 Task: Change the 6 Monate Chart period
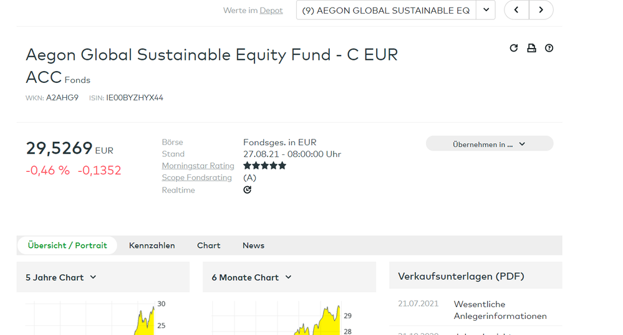click(x=252, y=277)
